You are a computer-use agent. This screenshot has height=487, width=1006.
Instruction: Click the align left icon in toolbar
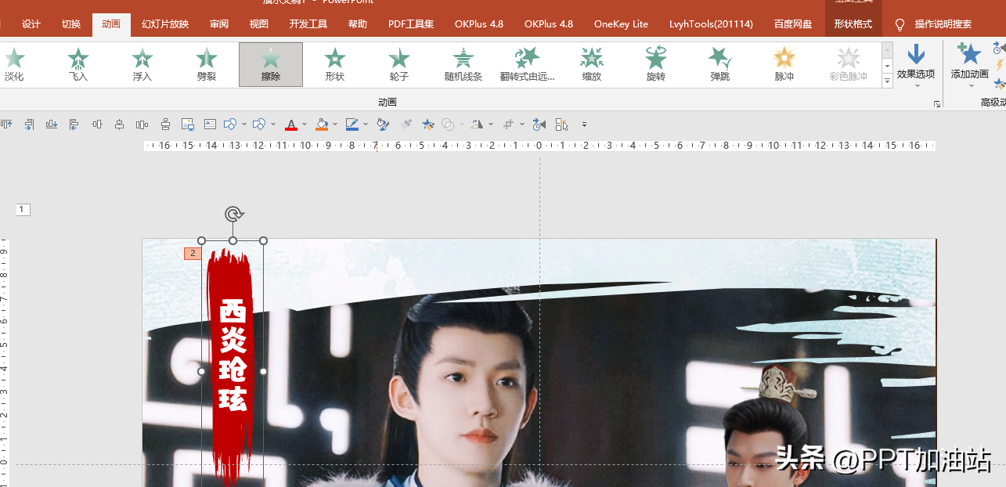click(74, 124)
